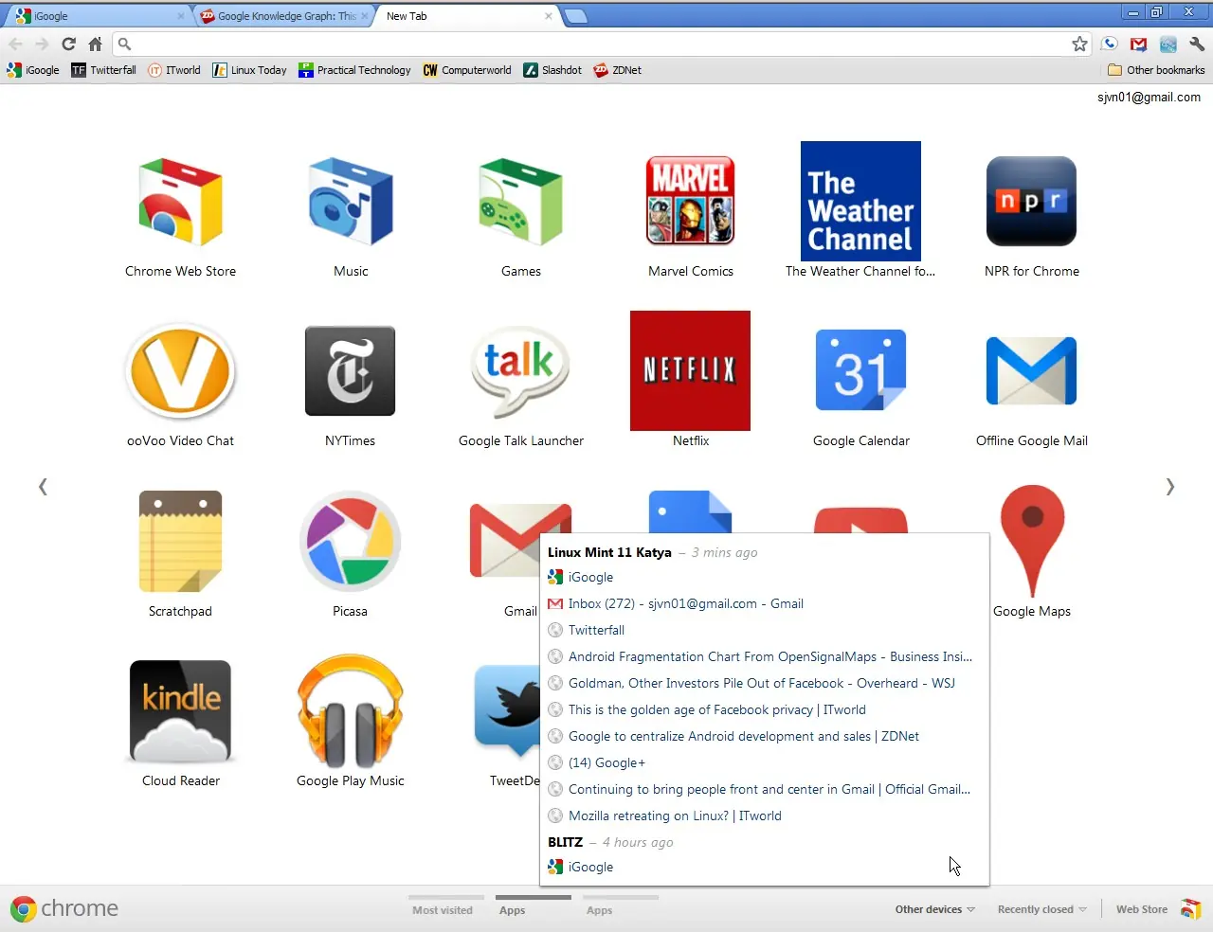The height and width of the screenshot is (932, 1213).
Task: Open The Weather Channel app
Action: click(x=860, y=201)
